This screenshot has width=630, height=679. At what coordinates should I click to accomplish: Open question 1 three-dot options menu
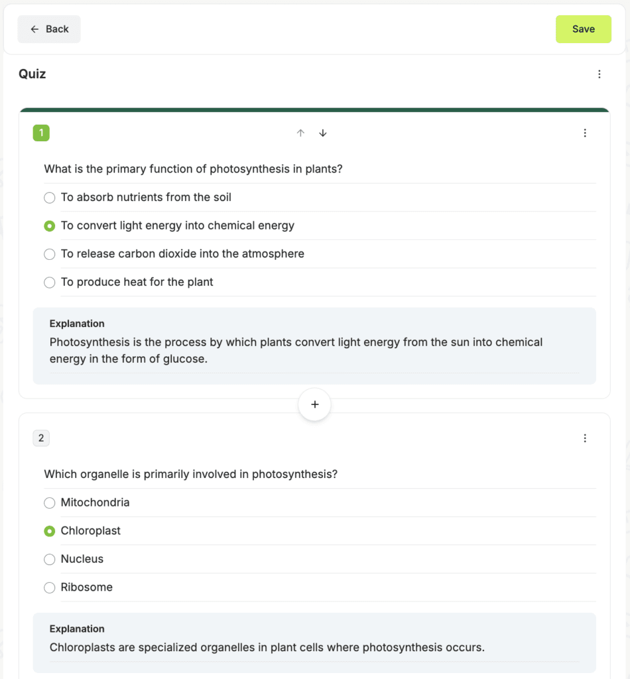click(x=585, y=133)
